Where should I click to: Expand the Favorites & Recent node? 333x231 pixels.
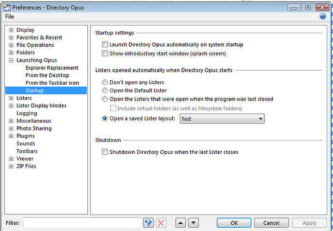(x=11, y=38)
